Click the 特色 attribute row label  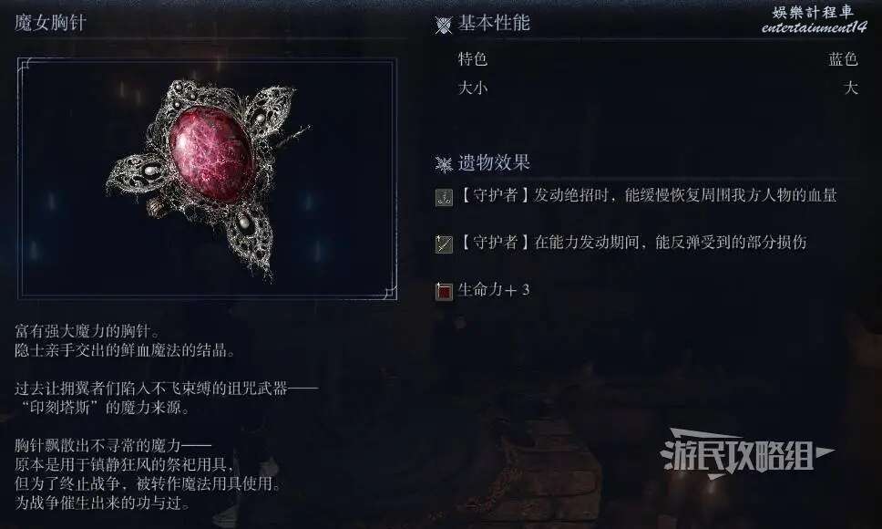[x=473, y=59]
